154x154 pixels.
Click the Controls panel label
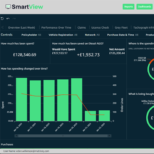click(x=7, y=35)
